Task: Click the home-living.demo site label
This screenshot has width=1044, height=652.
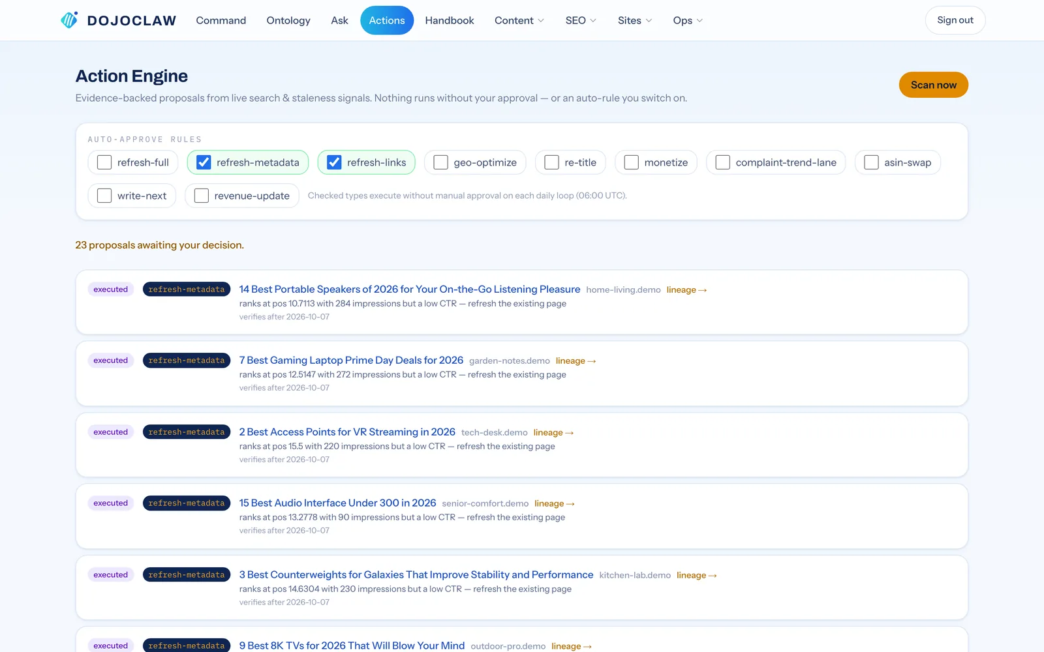Action: pos(623,289)
